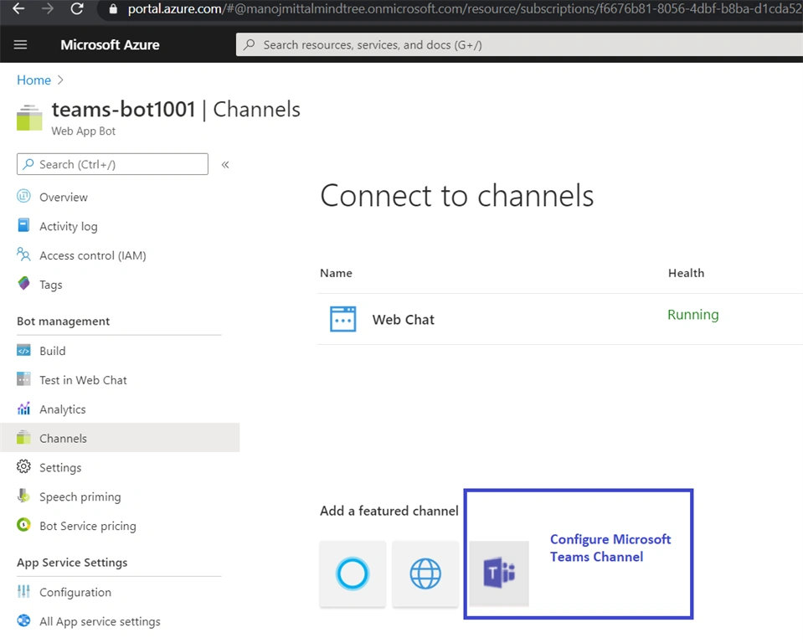Open the Speech priming menu item
This screenshot has width=803, height=643.
point(80,496)
